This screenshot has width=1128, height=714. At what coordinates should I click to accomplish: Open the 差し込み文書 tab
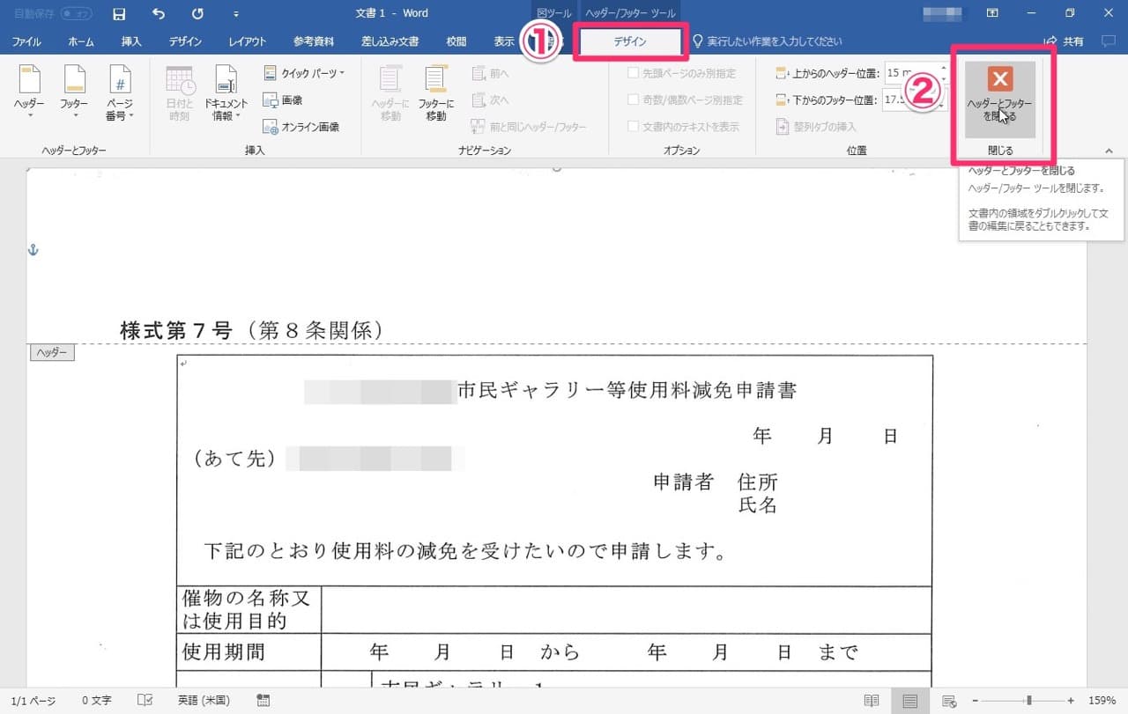pos(390,41)
